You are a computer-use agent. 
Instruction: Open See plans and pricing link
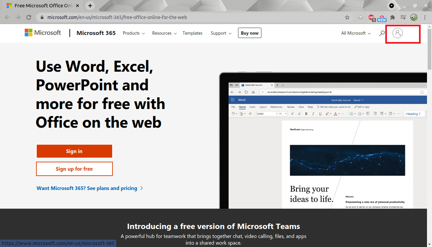tap(90, 188)
